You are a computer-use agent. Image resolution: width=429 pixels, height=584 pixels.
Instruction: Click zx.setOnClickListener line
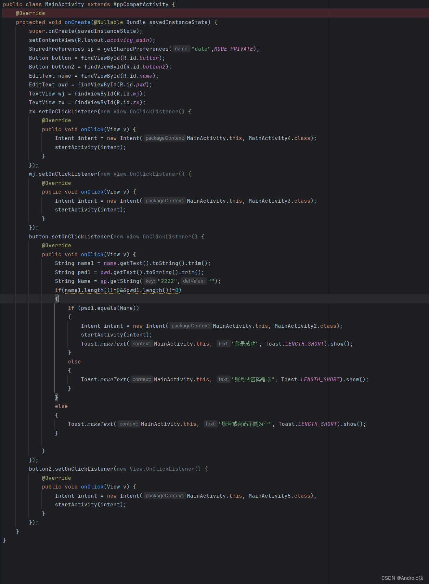(x=110, y=112)
